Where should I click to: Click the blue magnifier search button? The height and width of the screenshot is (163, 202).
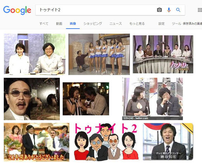pos(178,10)
